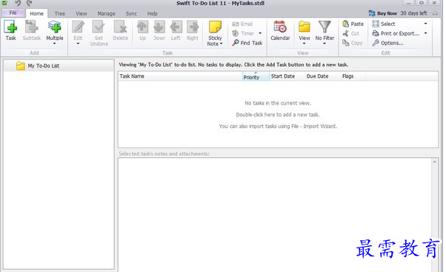
Task: Click the Sticky Note icon
Action: tap(215, 27)
